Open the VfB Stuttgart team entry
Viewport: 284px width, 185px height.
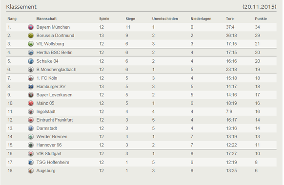point(49,153)
